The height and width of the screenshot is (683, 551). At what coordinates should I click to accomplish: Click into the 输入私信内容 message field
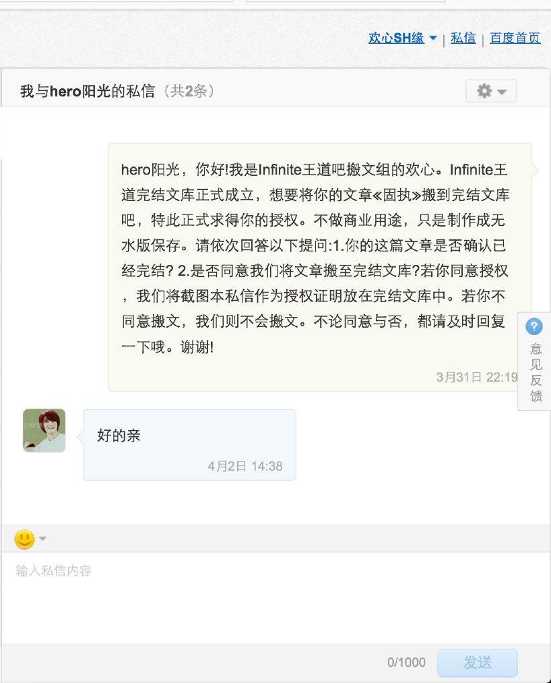[x=275, y=597]
